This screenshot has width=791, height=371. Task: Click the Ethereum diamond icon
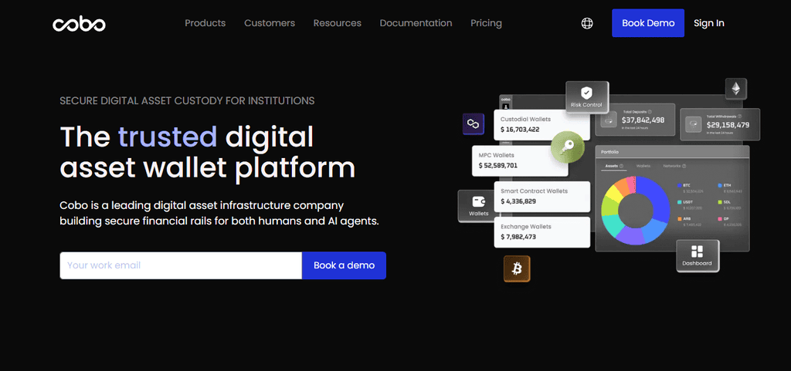pos(736,89)
